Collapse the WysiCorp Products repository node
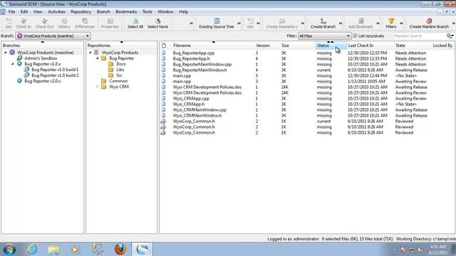The height and width of the screenshot is (256, 456). click(90, 53)
